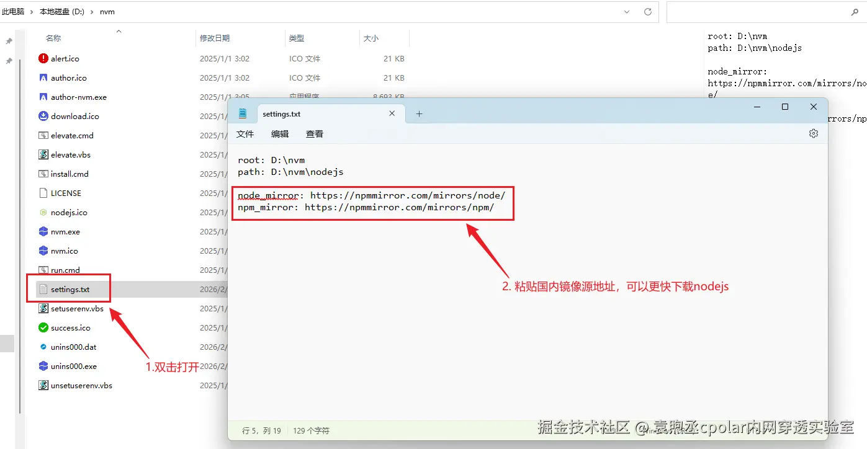The width and height of the screenshot is (867, 449).
Task: Click the 行 5, 列 19 status indicator
Action: [261, 430]
